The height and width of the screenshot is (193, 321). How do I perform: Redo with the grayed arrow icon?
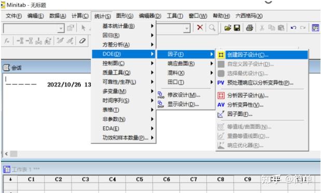pyautogui.click(x=303, y=27)
